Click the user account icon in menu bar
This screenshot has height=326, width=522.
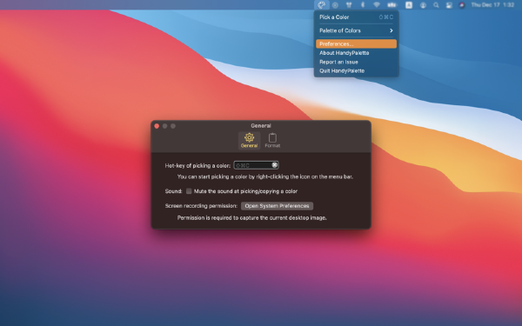423,5
